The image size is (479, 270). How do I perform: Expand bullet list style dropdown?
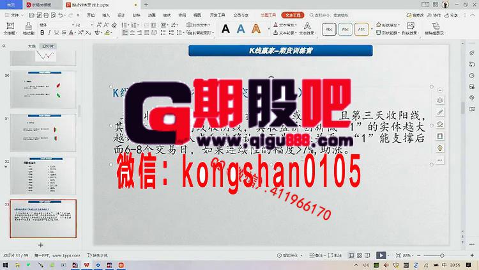(x=130, y=25)
